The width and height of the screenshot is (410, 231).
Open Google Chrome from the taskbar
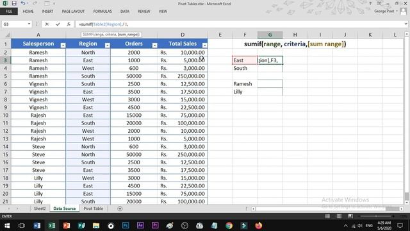click(229, 225)
